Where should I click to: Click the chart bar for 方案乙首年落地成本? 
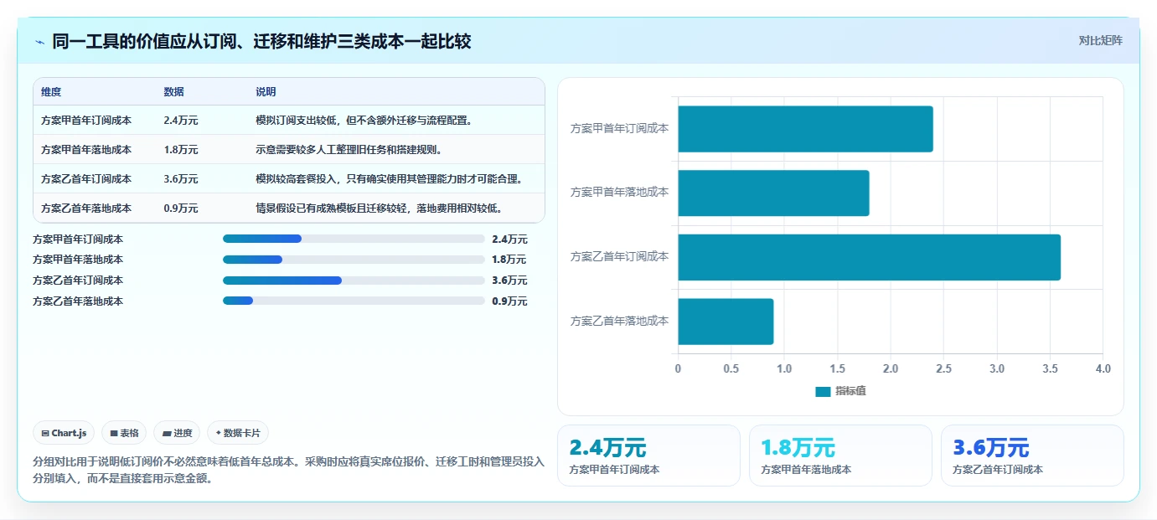726,322
